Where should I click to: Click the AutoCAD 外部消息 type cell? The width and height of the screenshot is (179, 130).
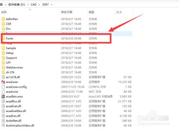tap(101, 97)
